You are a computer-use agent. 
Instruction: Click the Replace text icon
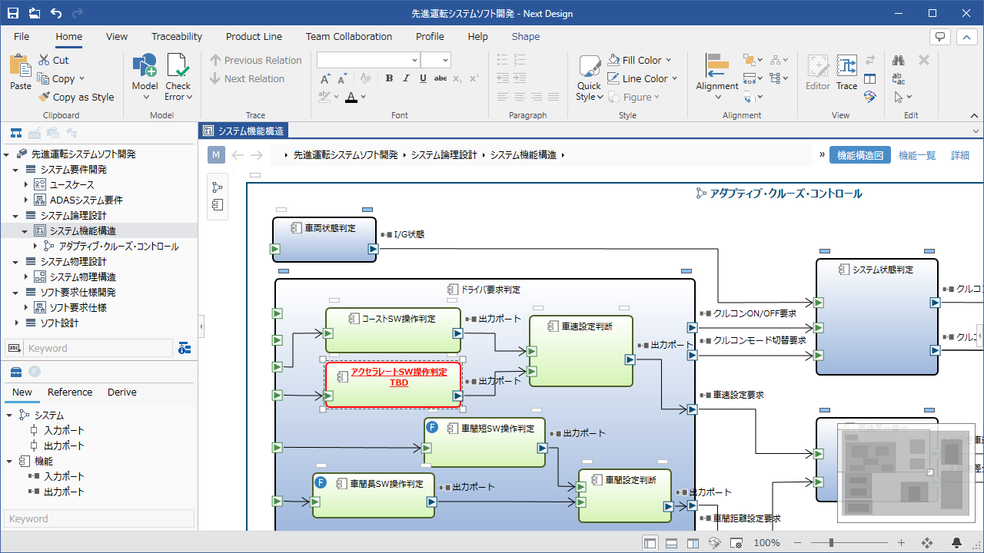898,78
